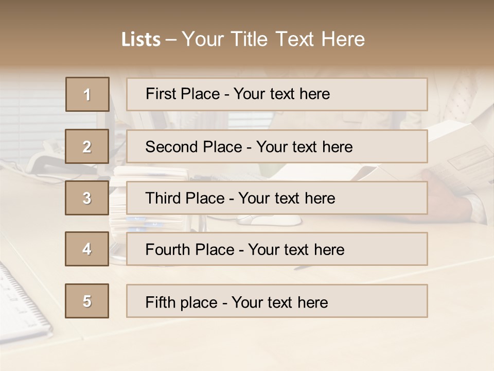Place cursor on 'Second Place' words

[194, 147]
